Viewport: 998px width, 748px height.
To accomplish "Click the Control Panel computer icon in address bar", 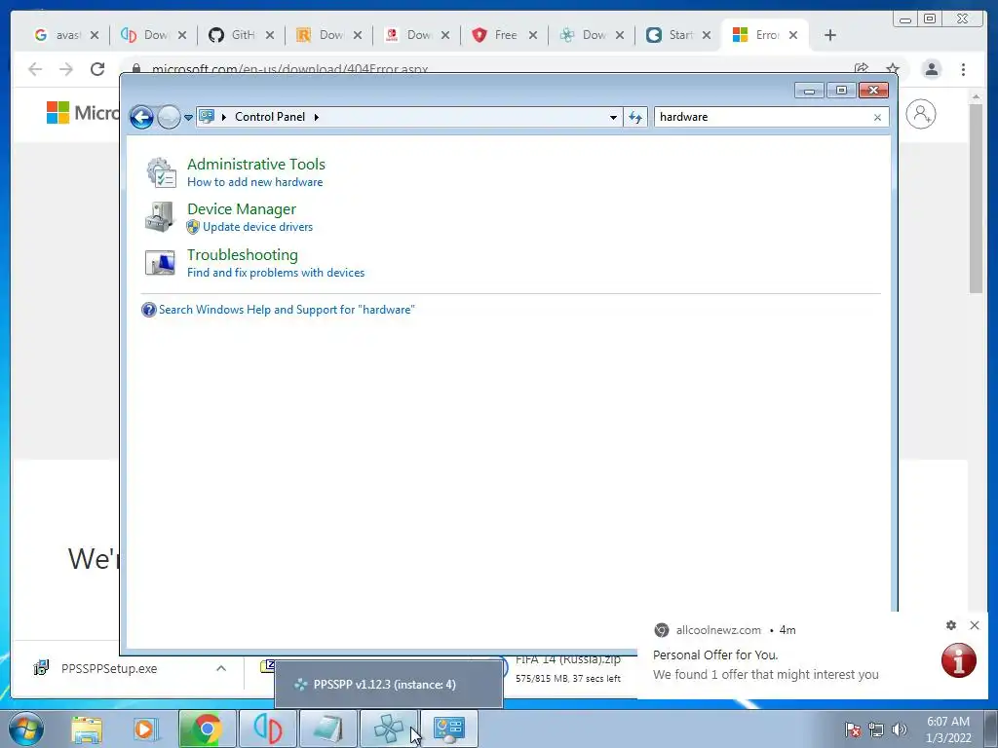I will pos(207,117).
